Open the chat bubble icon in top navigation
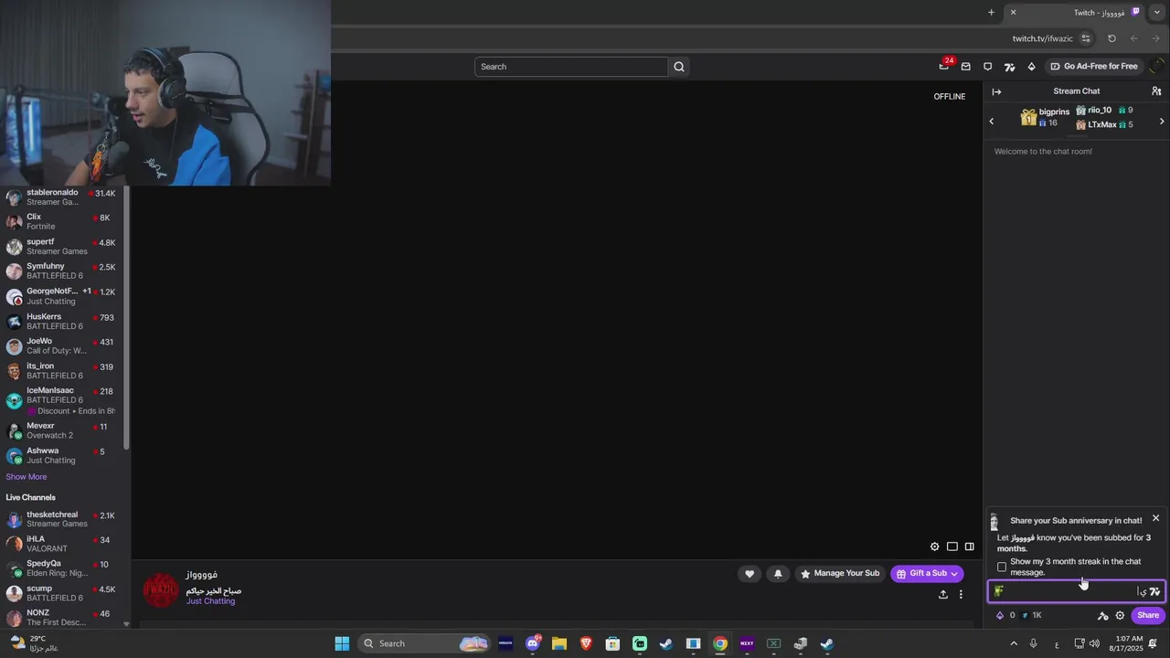1170x658 pixels. pyautogui.click(x=987, y=67)
